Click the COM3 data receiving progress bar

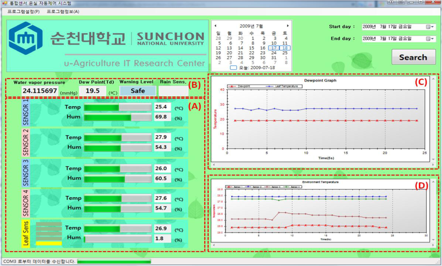[x=114, y=262]
